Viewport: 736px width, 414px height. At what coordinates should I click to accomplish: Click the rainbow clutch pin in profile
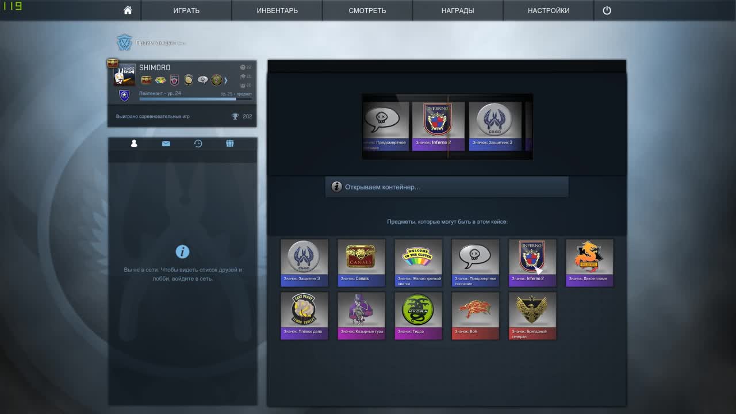tap(160, 80)
